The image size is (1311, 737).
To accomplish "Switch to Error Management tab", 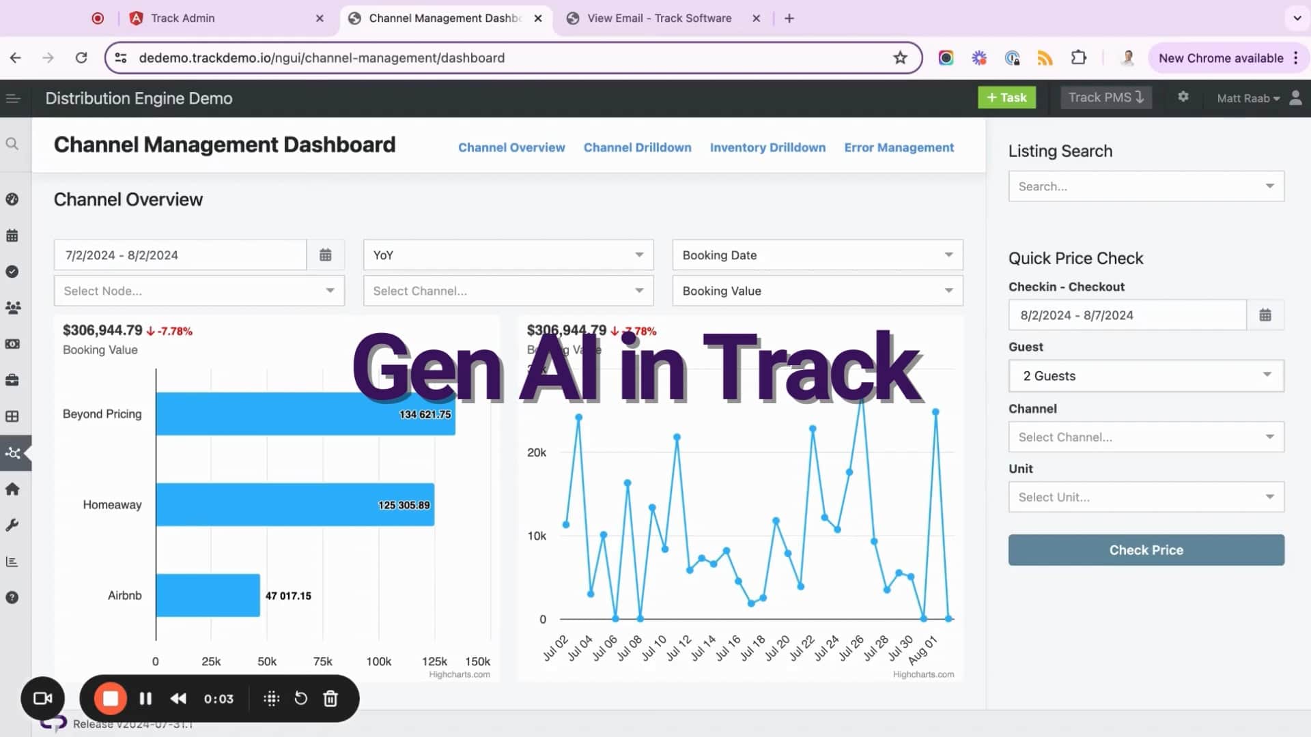I will click(899, 147).
